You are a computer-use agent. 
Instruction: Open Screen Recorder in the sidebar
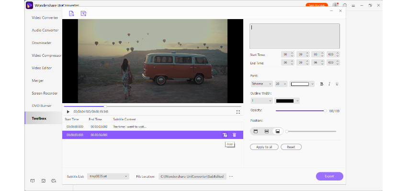click(x=45, y=93)
